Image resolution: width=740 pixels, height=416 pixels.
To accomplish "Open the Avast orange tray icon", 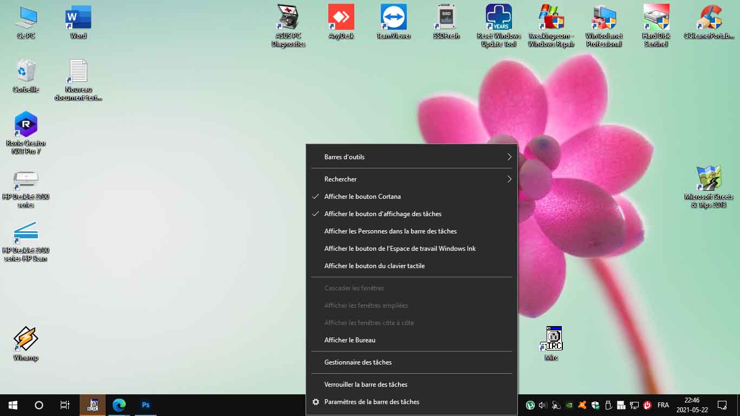I will (582, 405).
